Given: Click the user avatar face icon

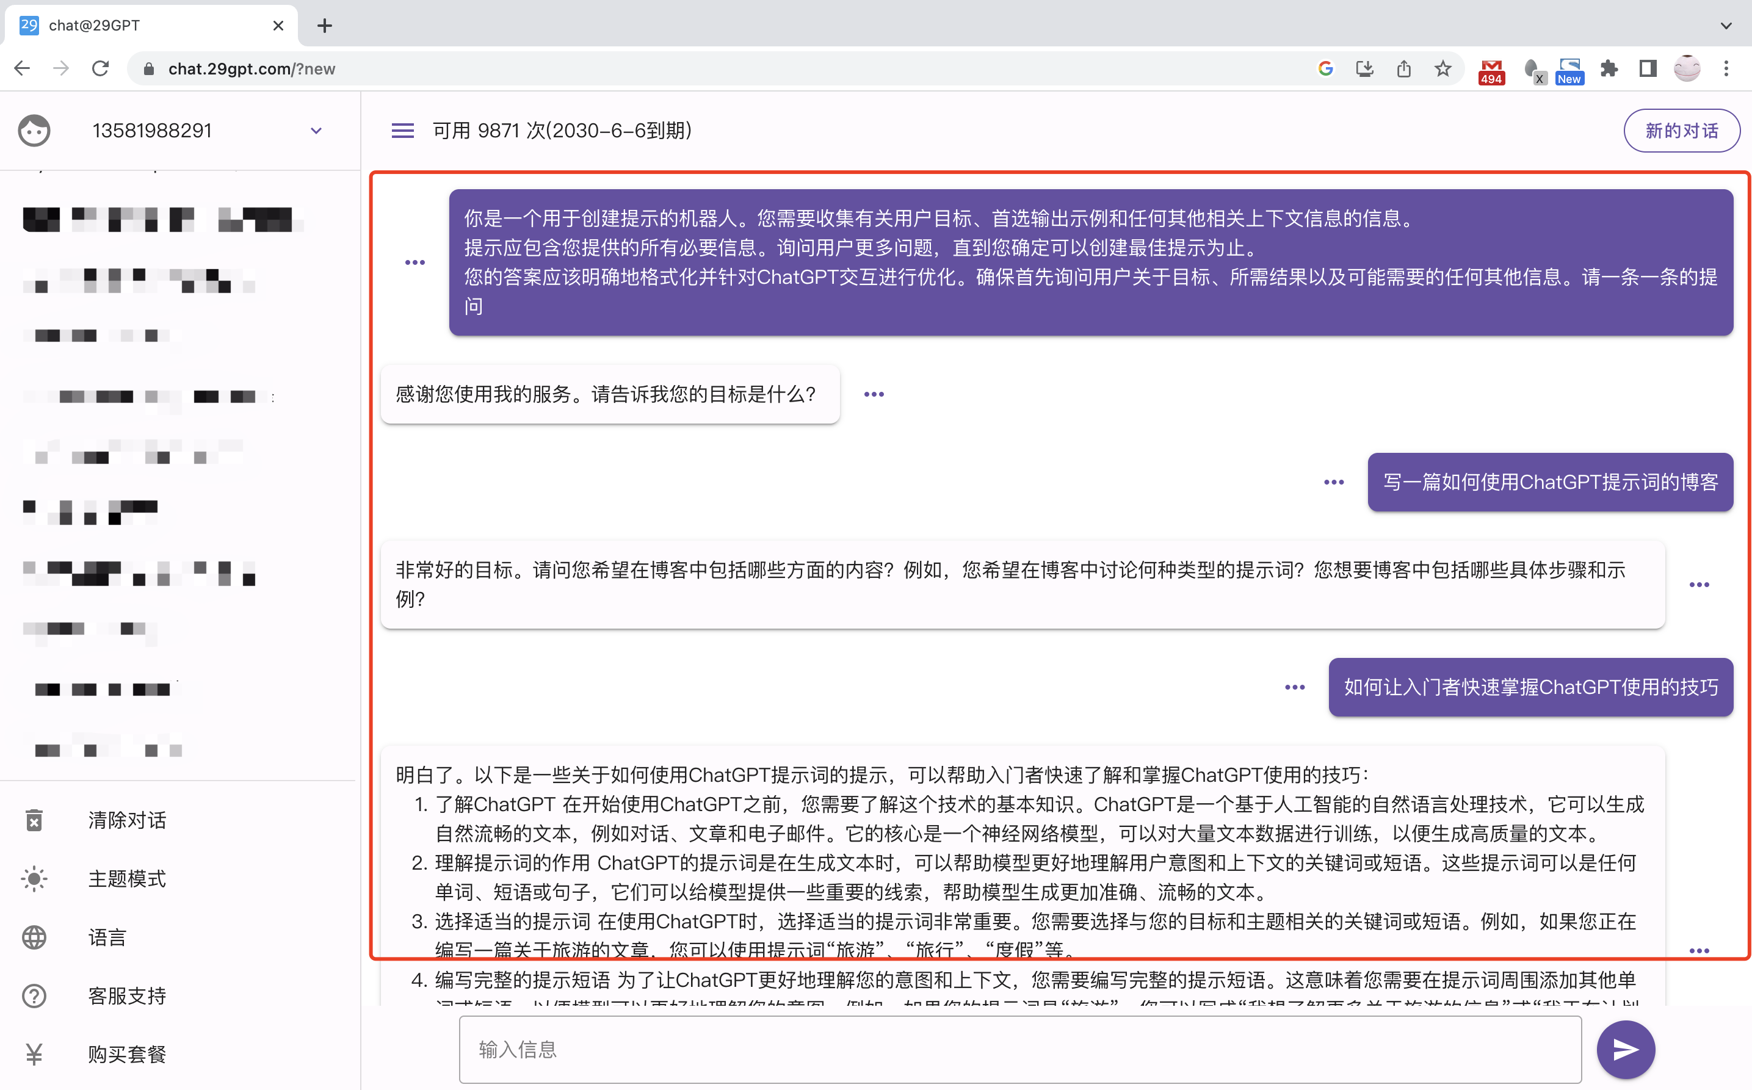Looking at the screenshot, I should (34, 131).
